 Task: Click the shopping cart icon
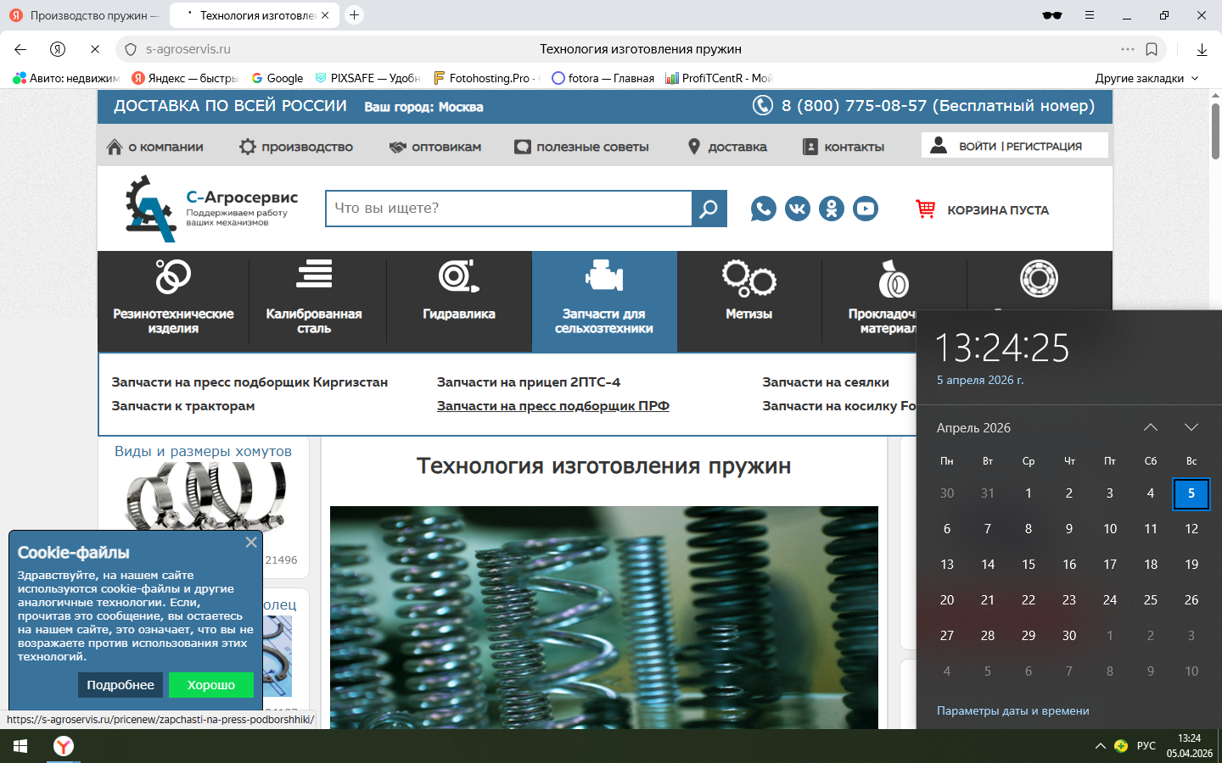(925, 209)
